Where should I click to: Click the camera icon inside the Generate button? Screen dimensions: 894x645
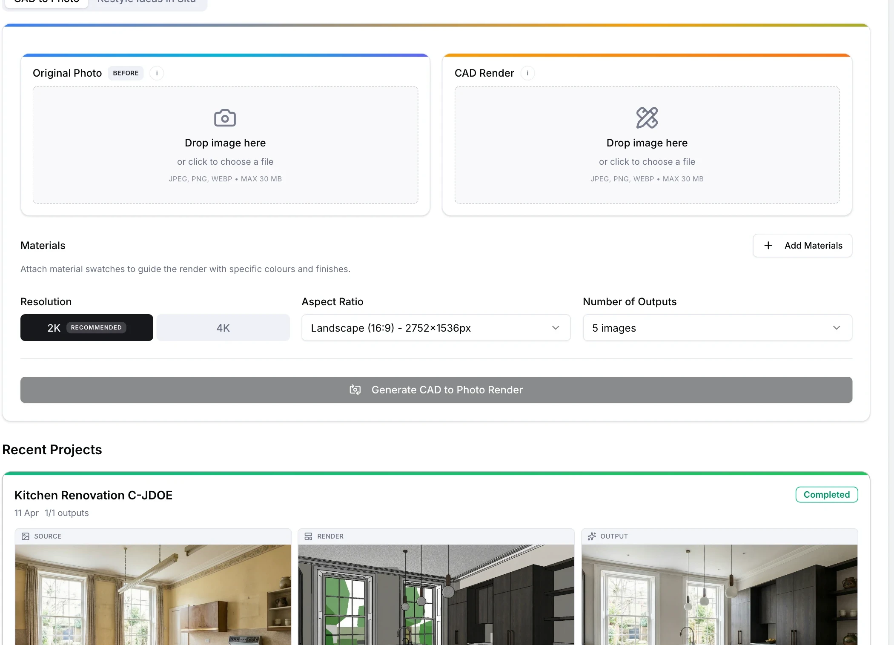click(355, 390)
